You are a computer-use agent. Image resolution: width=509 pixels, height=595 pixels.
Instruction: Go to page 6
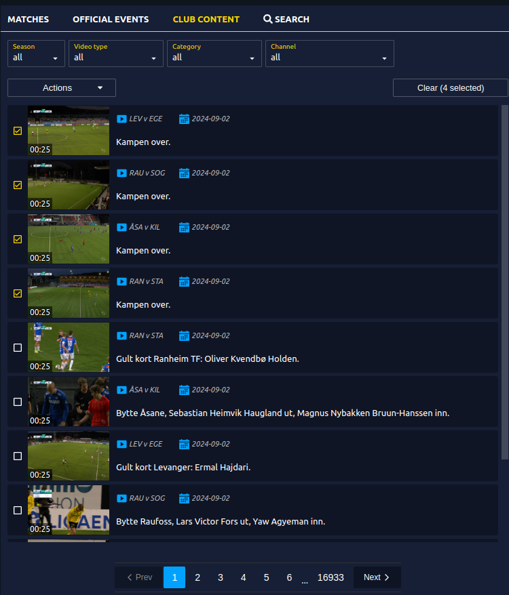[x=289, y=577]
